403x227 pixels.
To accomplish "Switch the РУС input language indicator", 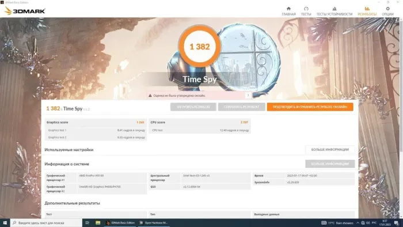I will click(x=374, y=223).
